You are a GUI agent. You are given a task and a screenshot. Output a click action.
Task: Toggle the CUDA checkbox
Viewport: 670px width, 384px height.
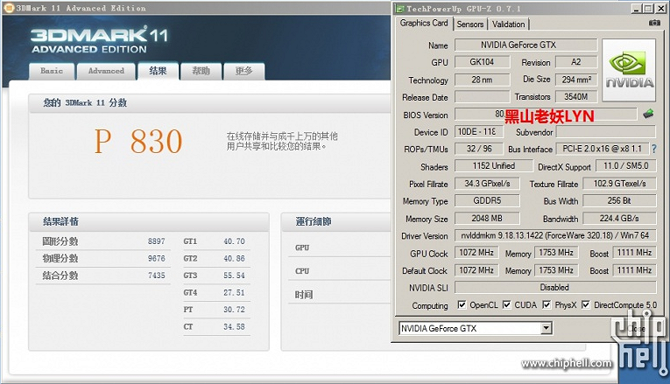[x=507, y=305]
